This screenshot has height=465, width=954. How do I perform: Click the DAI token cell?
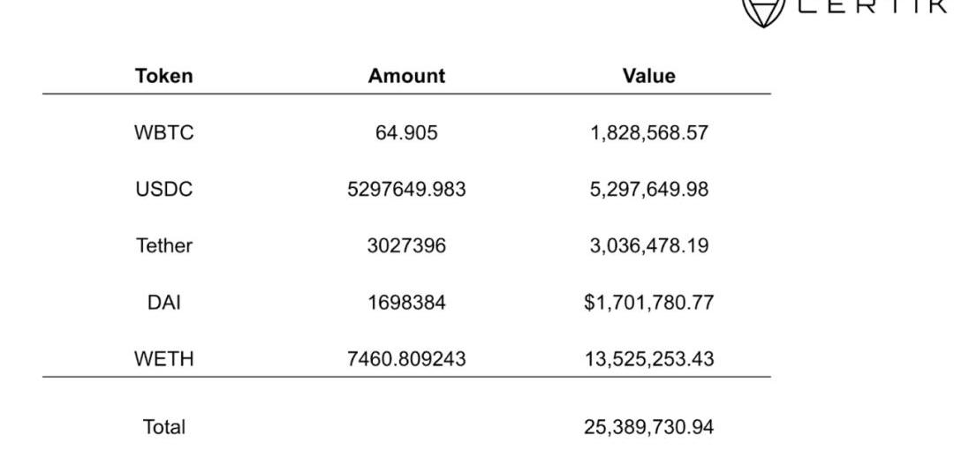click(x=164, y=302)
